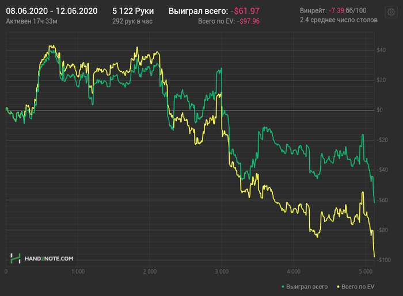
Task: Click the $0 axis label
Action: (x=379, y=110)
